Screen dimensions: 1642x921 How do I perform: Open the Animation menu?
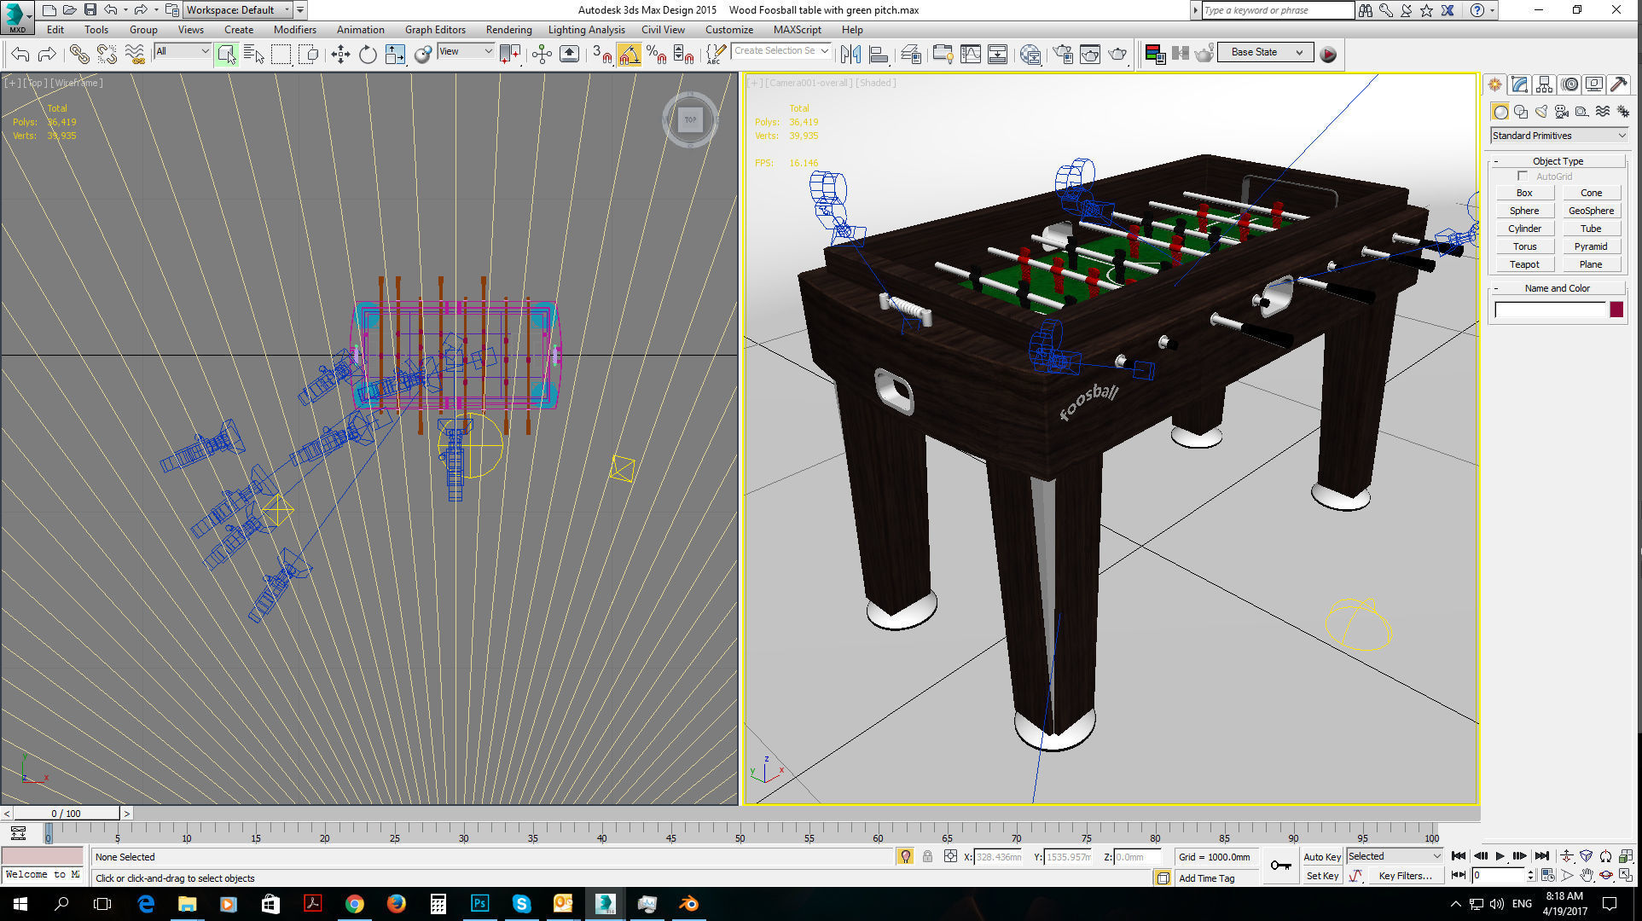(x=360, y=30)
